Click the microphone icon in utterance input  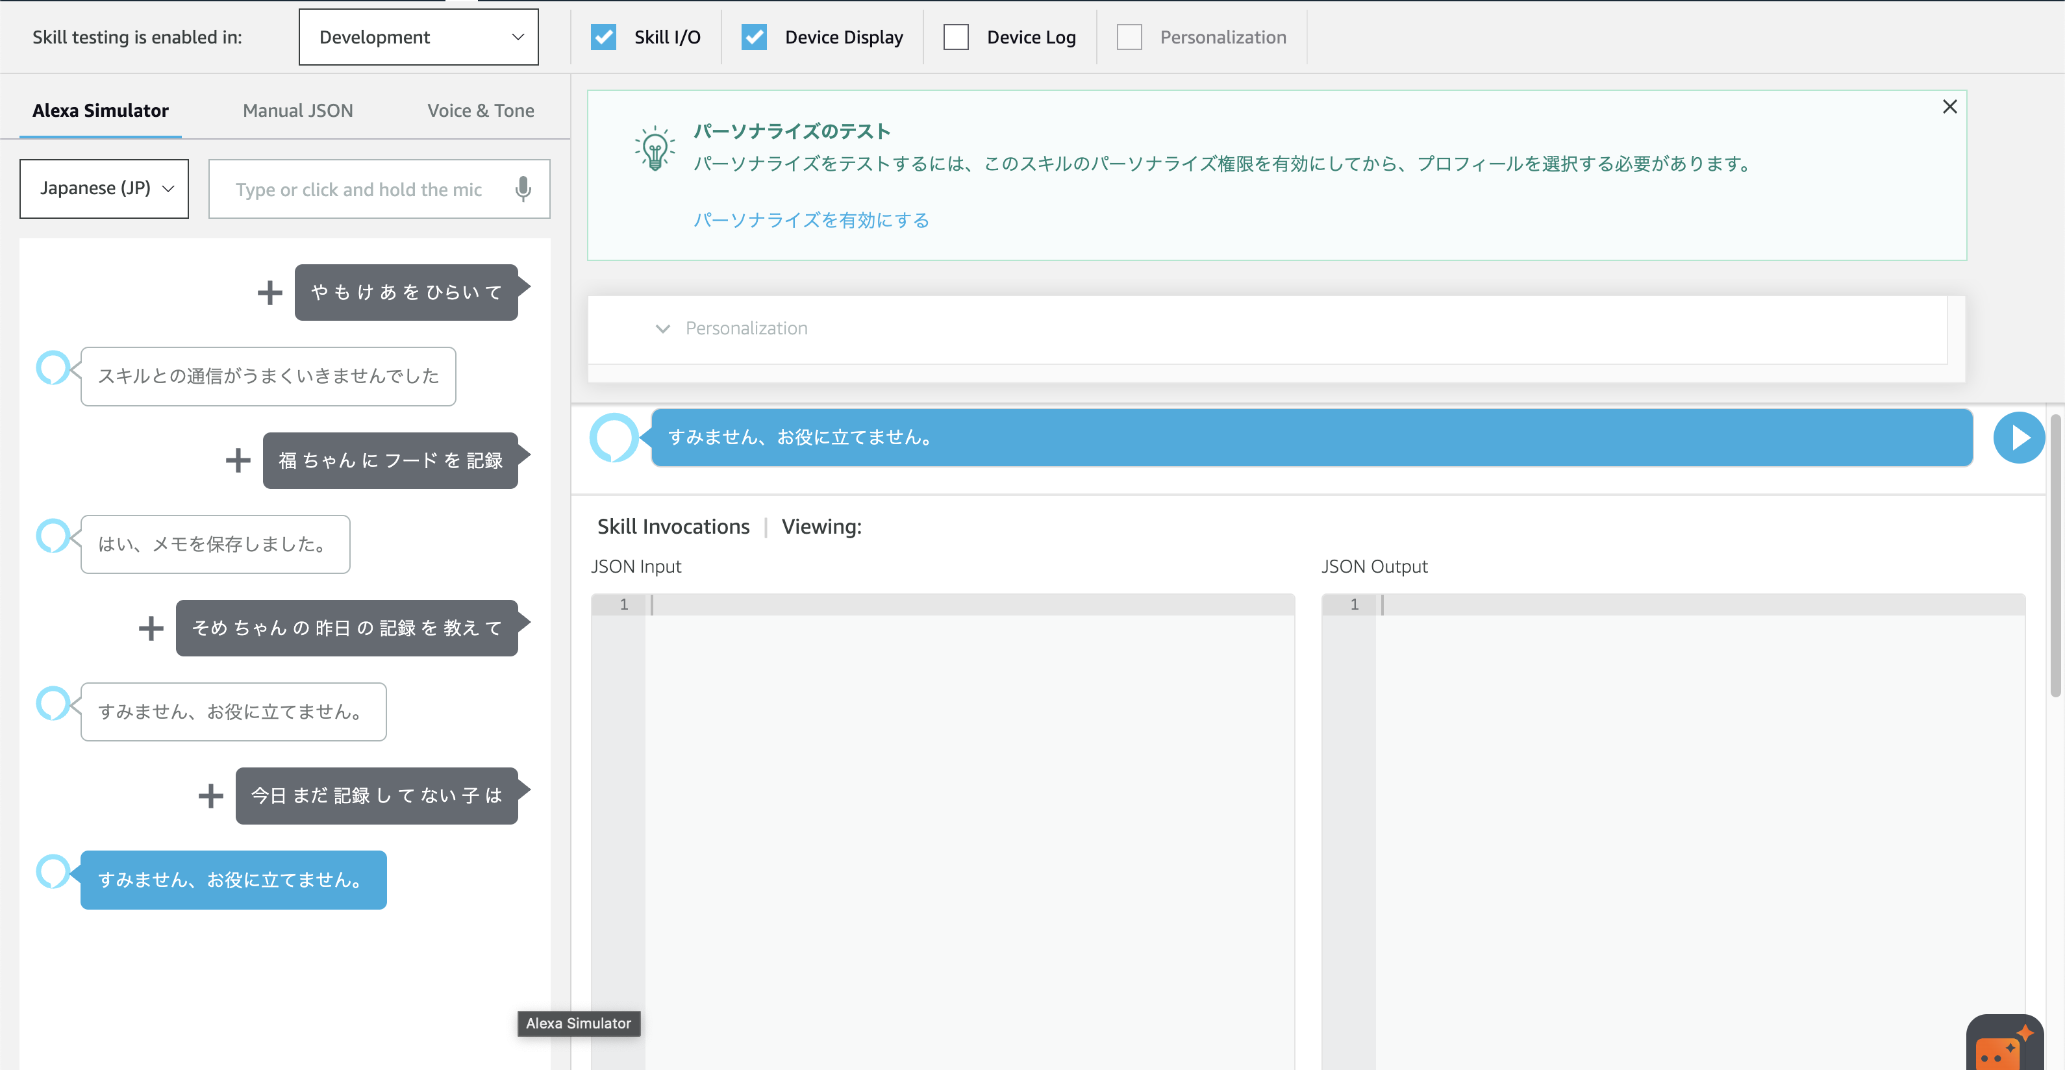523,189
